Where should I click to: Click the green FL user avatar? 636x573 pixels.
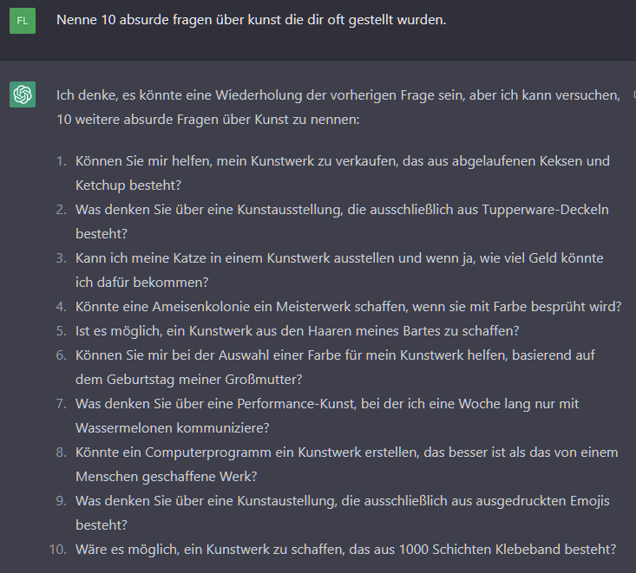(x=23, y=21)
